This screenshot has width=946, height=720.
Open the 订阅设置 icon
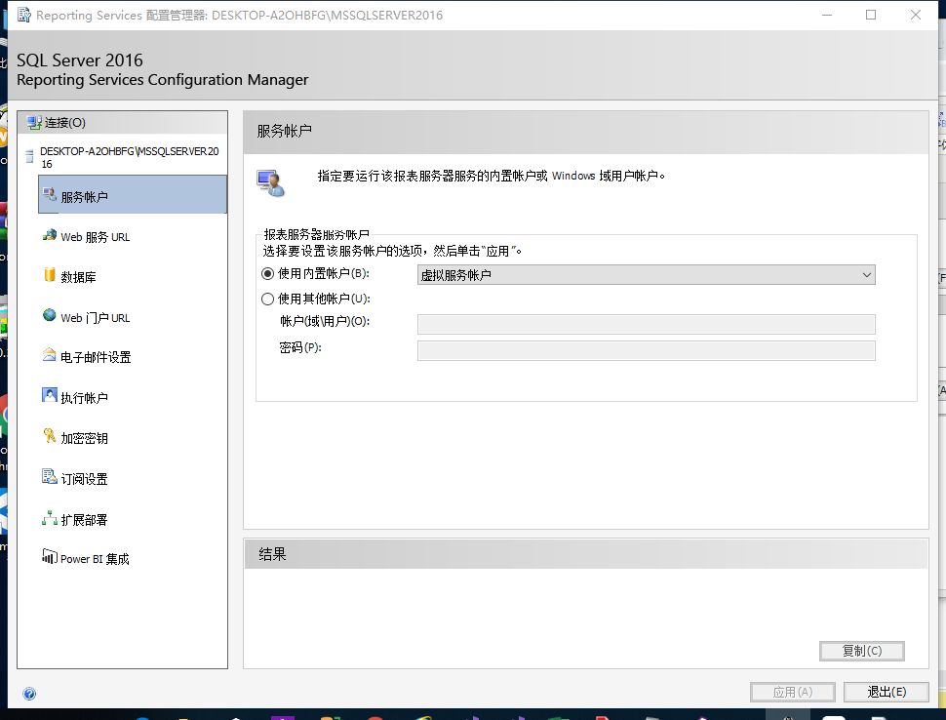click(50, 476)
